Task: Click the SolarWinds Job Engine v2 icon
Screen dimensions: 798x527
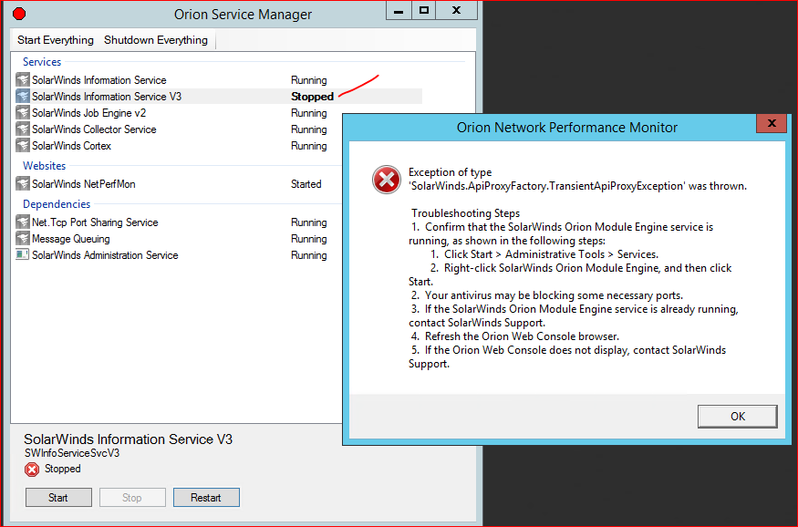Action: (23, 112)
